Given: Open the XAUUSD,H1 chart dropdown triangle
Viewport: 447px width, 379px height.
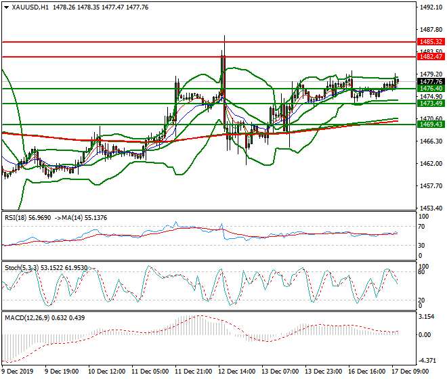Looking at the screenshot, I should click(x=7, y=7).
